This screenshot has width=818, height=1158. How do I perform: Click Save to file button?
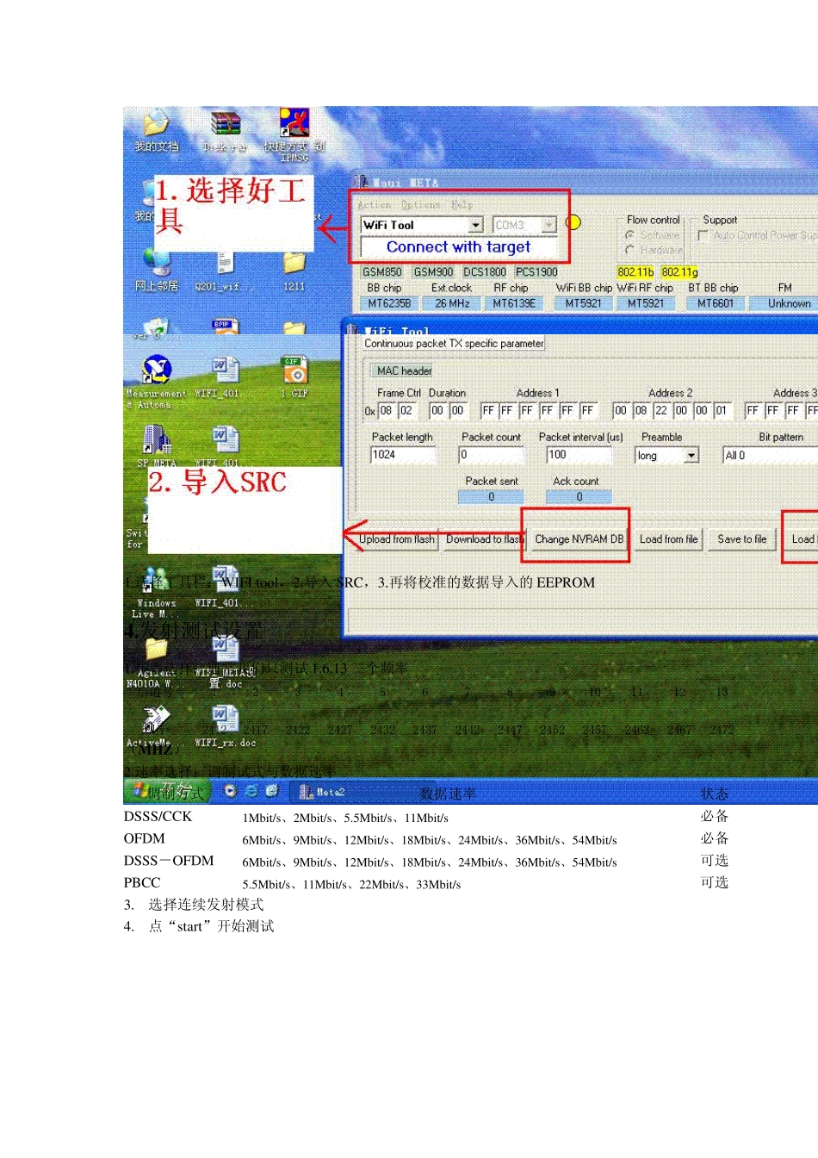741,539
